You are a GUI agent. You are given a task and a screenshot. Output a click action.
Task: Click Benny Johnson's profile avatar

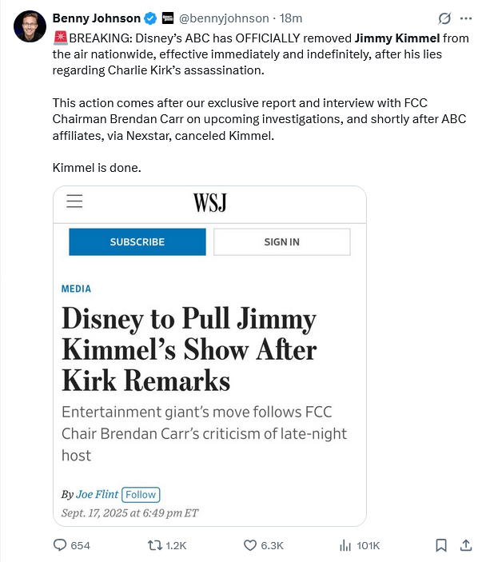tap(29, 26)
